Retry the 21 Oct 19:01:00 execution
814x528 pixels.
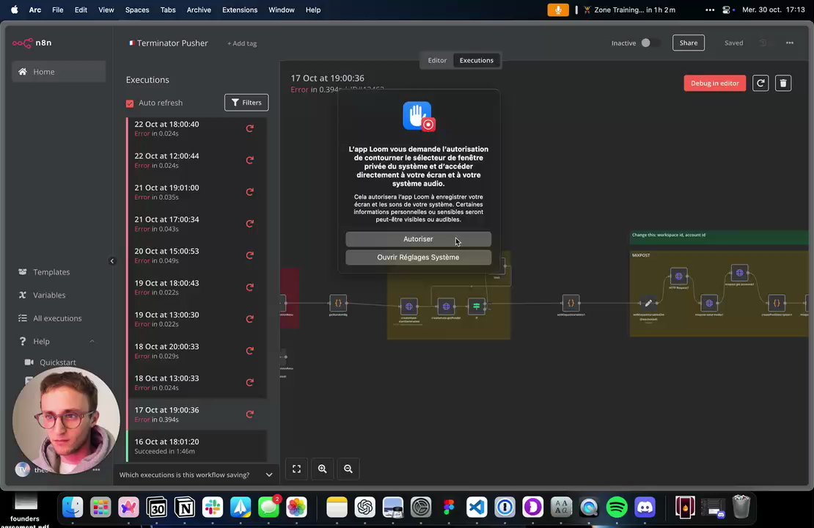(250, 192)
